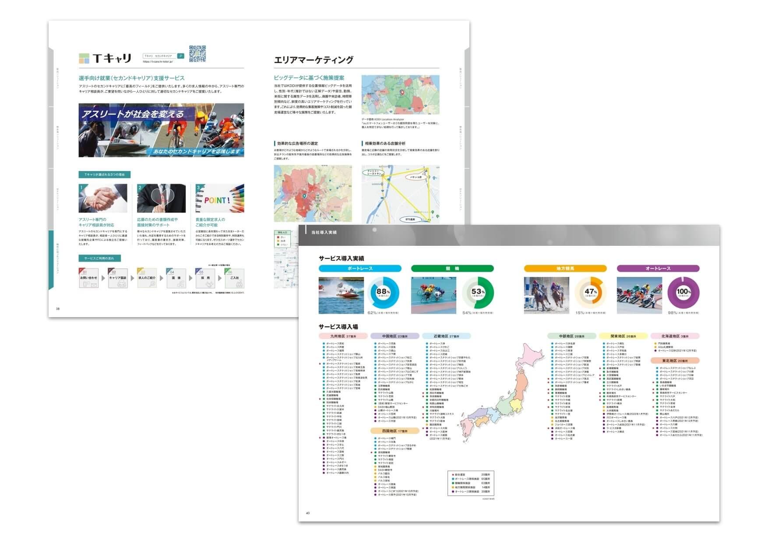The height and width of the screenshot is (542, 768).
Task: Click the 当社導入実績 header bar title
Action: pos(324,232)
